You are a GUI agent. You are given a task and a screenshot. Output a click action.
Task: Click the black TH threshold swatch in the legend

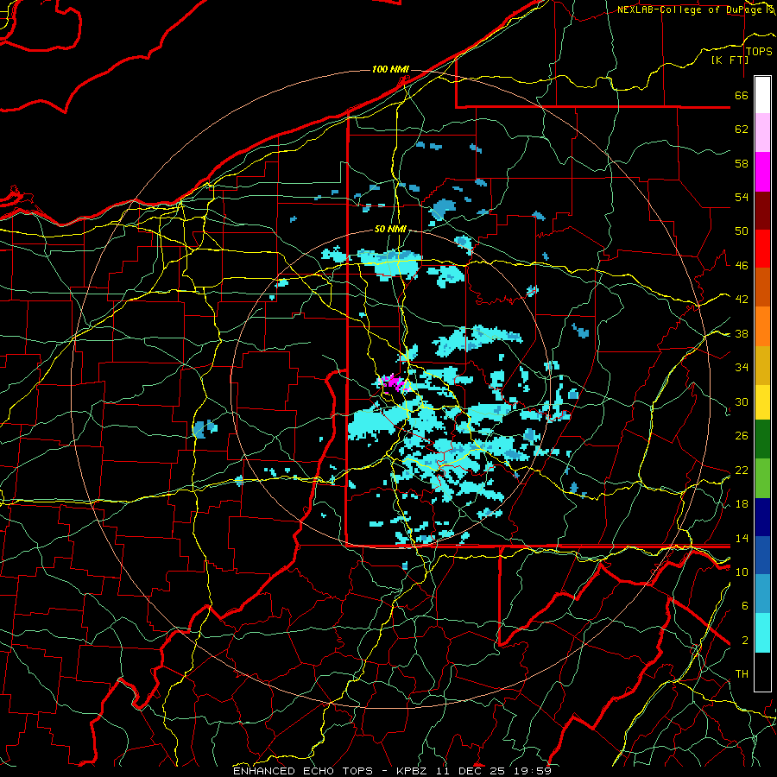pyautogui.click(x=762, y=672)
